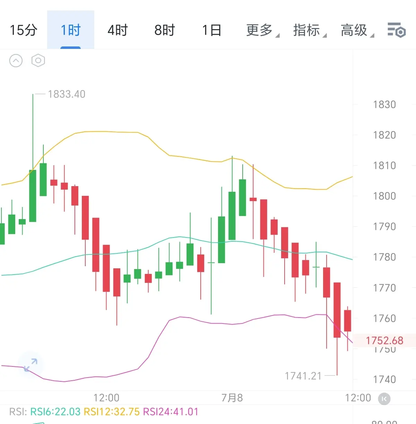Select the 1时 timeframe tab
This screenshot has height=424, width=416.
[x=71, y=30]
